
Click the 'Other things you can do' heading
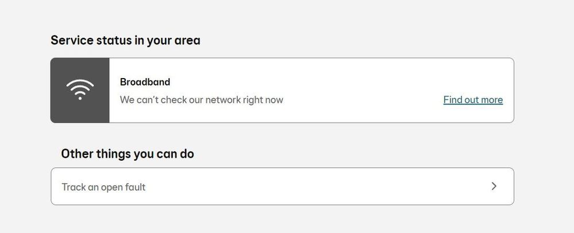[x=128, y=154]
